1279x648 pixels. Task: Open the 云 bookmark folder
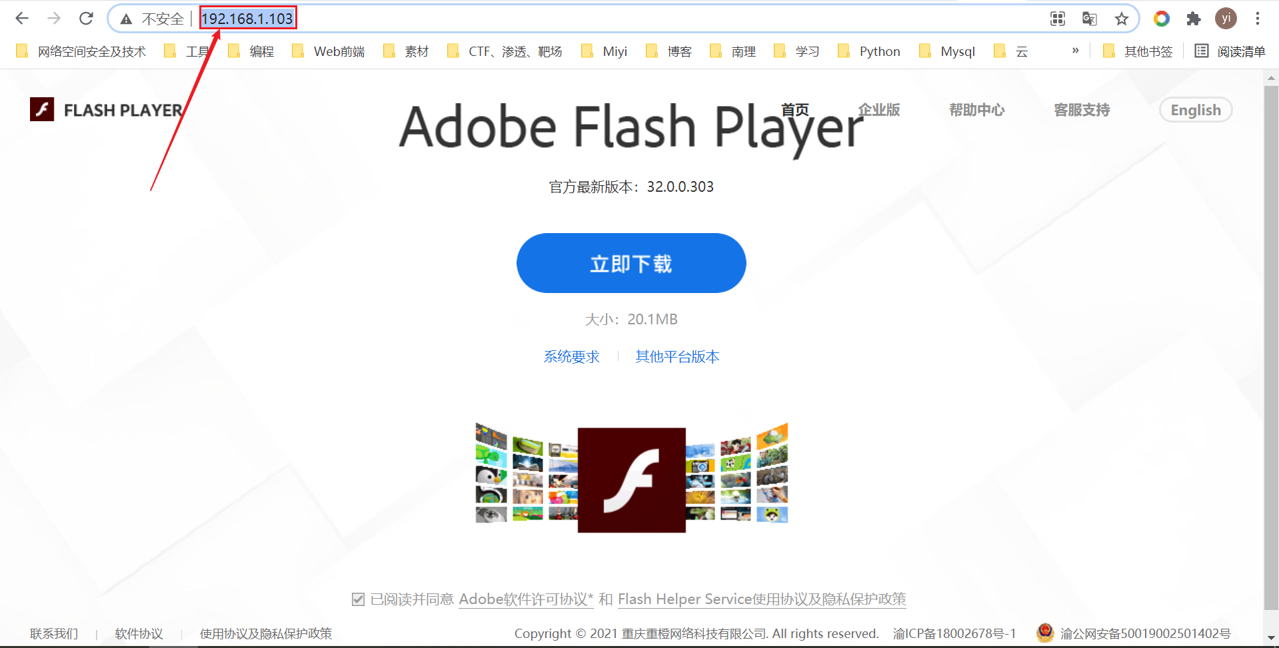pos(1010,51)
